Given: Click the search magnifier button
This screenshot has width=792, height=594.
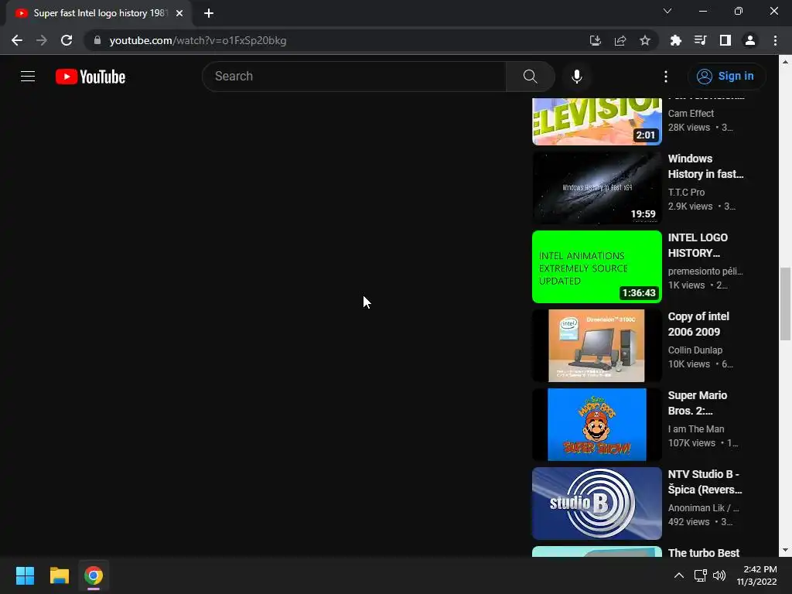Looking at the screenshot, I should click(x=531, y=77).
